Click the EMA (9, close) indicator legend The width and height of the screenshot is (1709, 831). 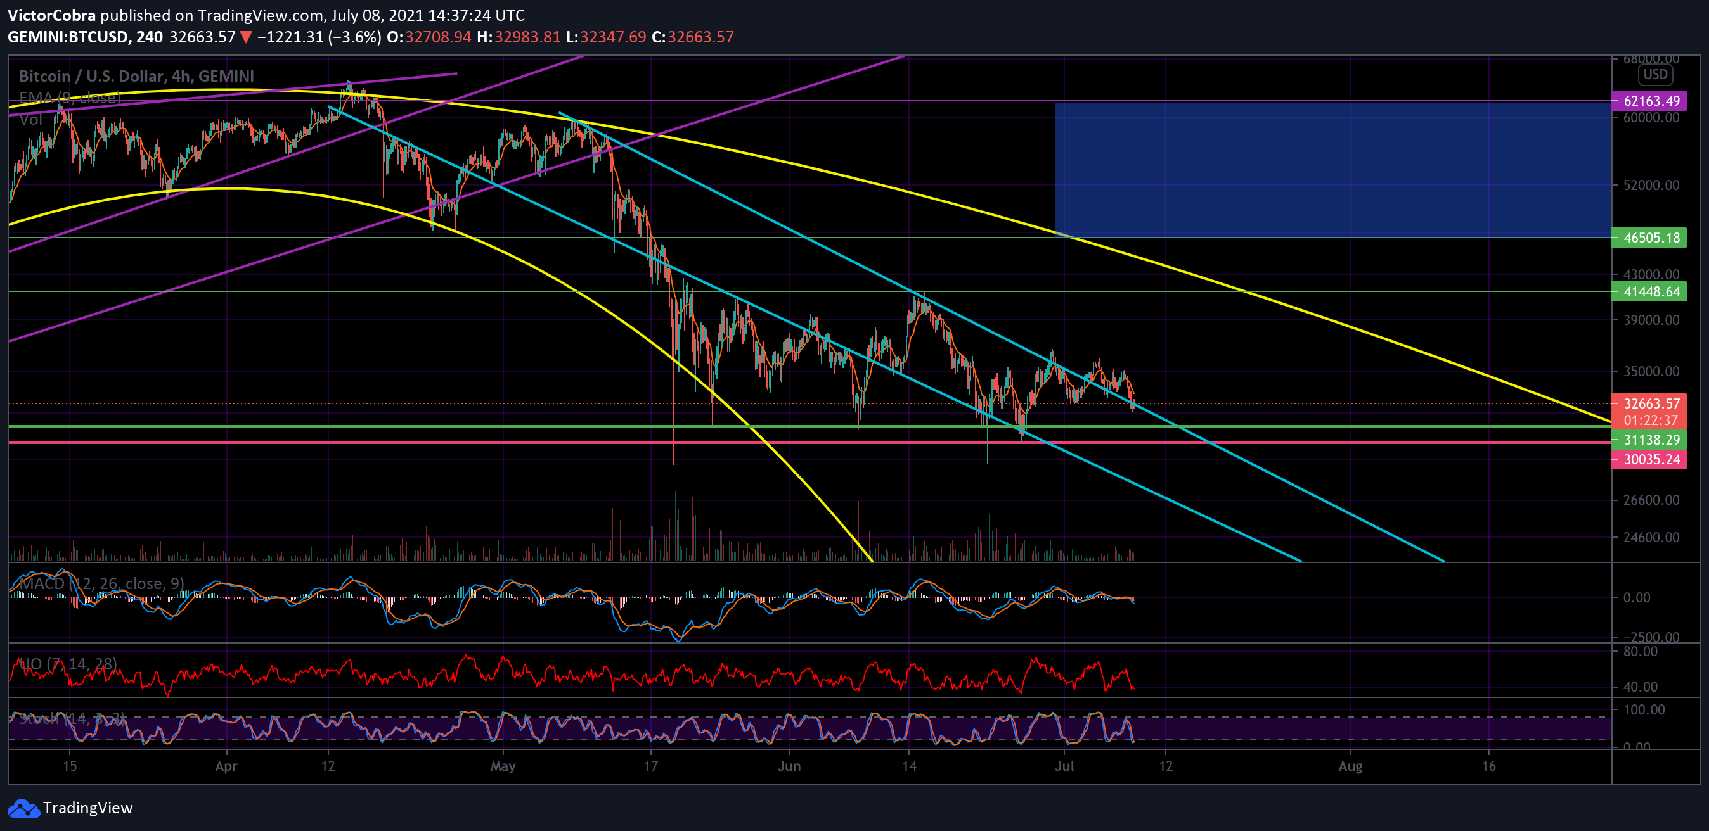click(x=70, y=98)
